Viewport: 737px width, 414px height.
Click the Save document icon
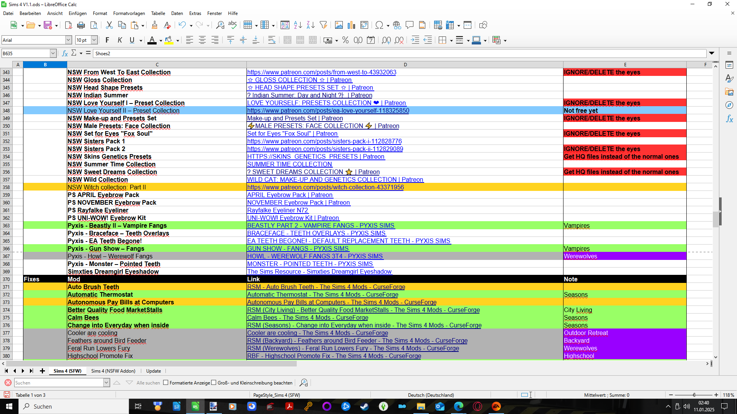48,25
